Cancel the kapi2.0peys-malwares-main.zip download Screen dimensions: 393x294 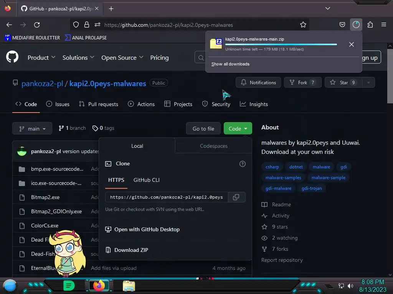click(x=352, y=44)
